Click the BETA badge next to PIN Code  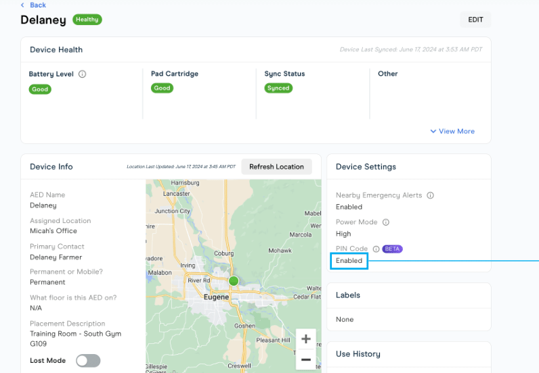(x=393, y=249)
